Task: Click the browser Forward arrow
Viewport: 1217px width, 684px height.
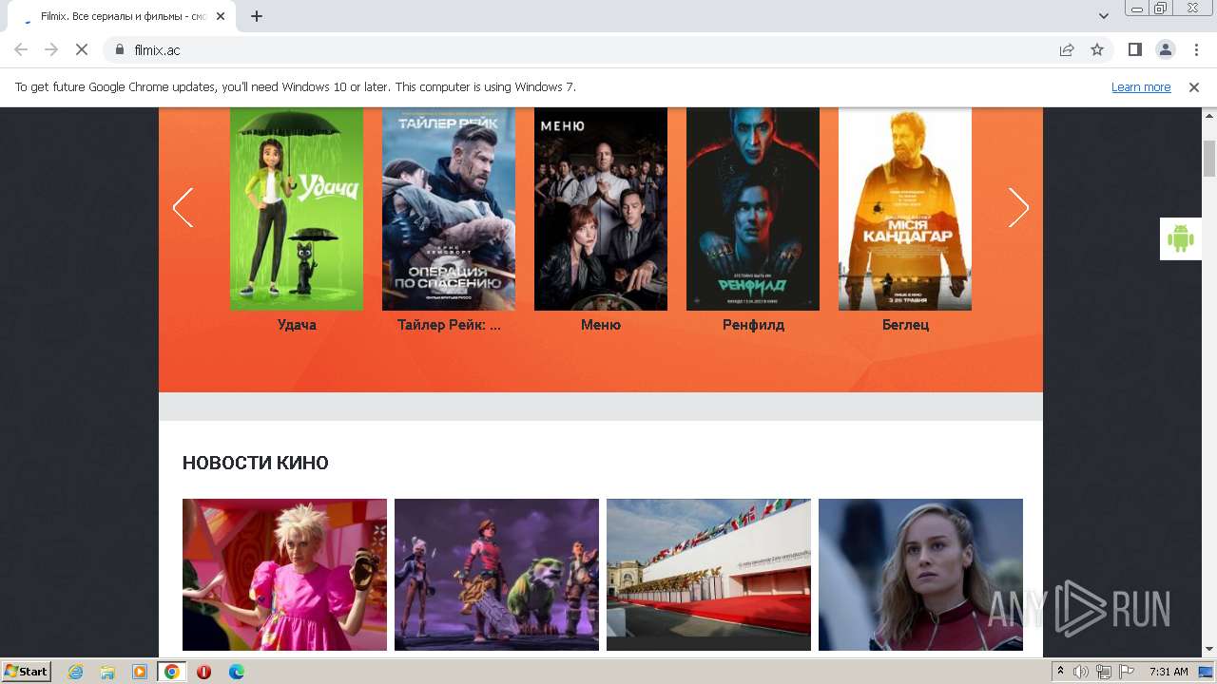Action: click(x=51, y=49)
